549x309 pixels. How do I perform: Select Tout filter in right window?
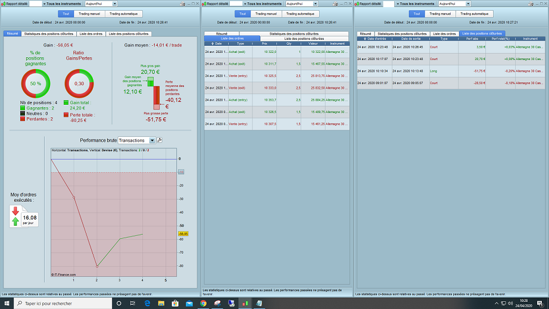pyautogui.click(x=417, y=14)
